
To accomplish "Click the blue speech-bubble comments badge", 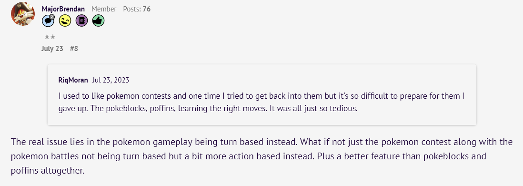I will (x=48, y=21).
